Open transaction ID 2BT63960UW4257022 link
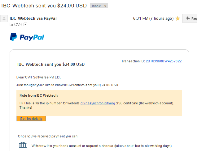197x151 pixels. pyautogui.click(x=164, y=61)
